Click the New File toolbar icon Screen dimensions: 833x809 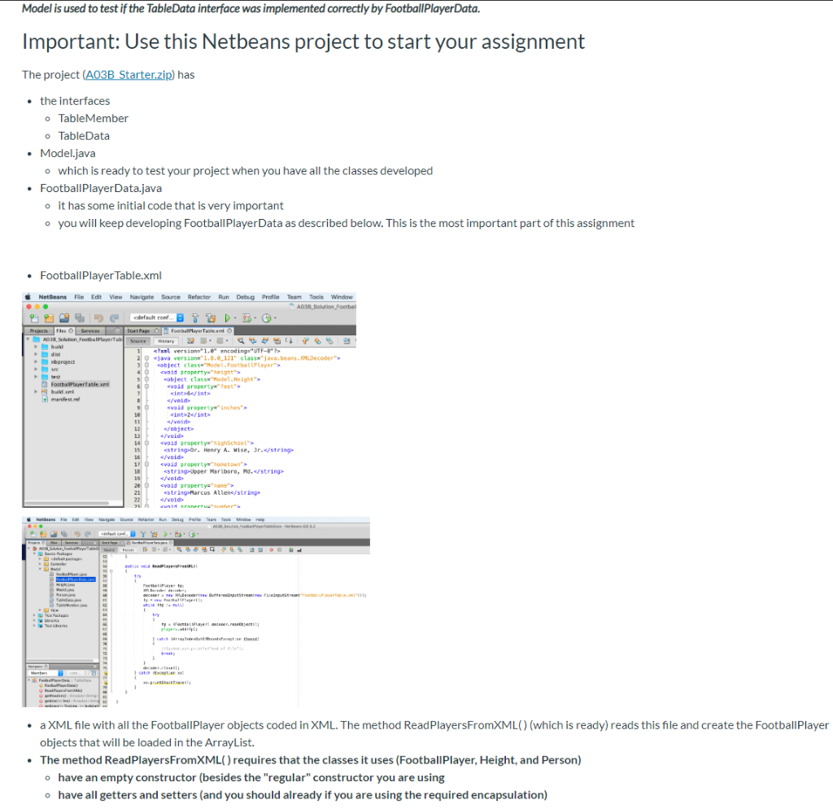(35, 318)
